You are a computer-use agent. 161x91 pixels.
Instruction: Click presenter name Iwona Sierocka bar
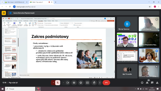point(83,13)
